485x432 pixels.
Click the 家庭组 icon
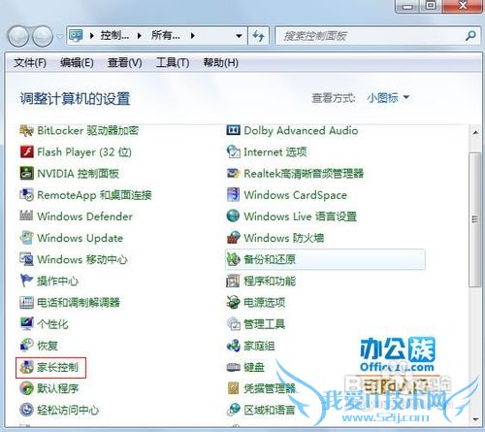(x=233, y=346)
